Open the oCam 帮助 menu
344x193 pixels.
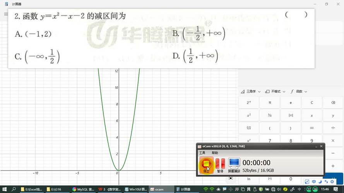[x=215, y=153]
